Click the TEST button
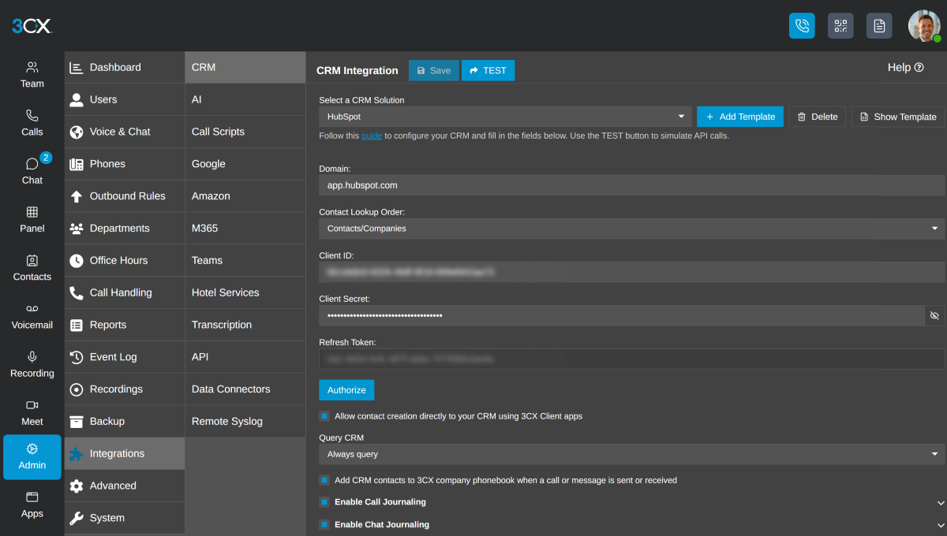Image resolution: width=947 pixels, height=536 pixels. point(488,70)
